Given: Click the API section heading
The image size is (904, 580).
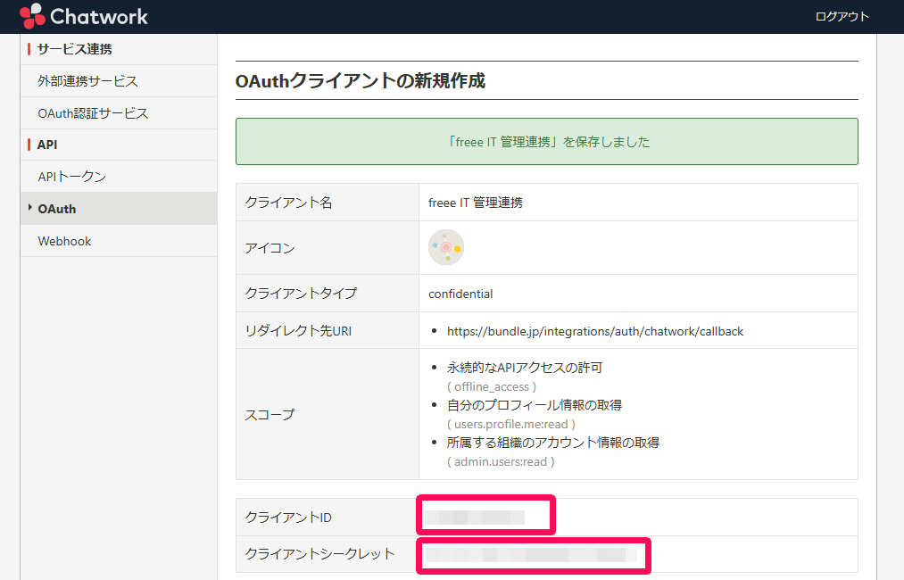Looking at the screenshot, I should pyautogui.click(x=47, y=145).
